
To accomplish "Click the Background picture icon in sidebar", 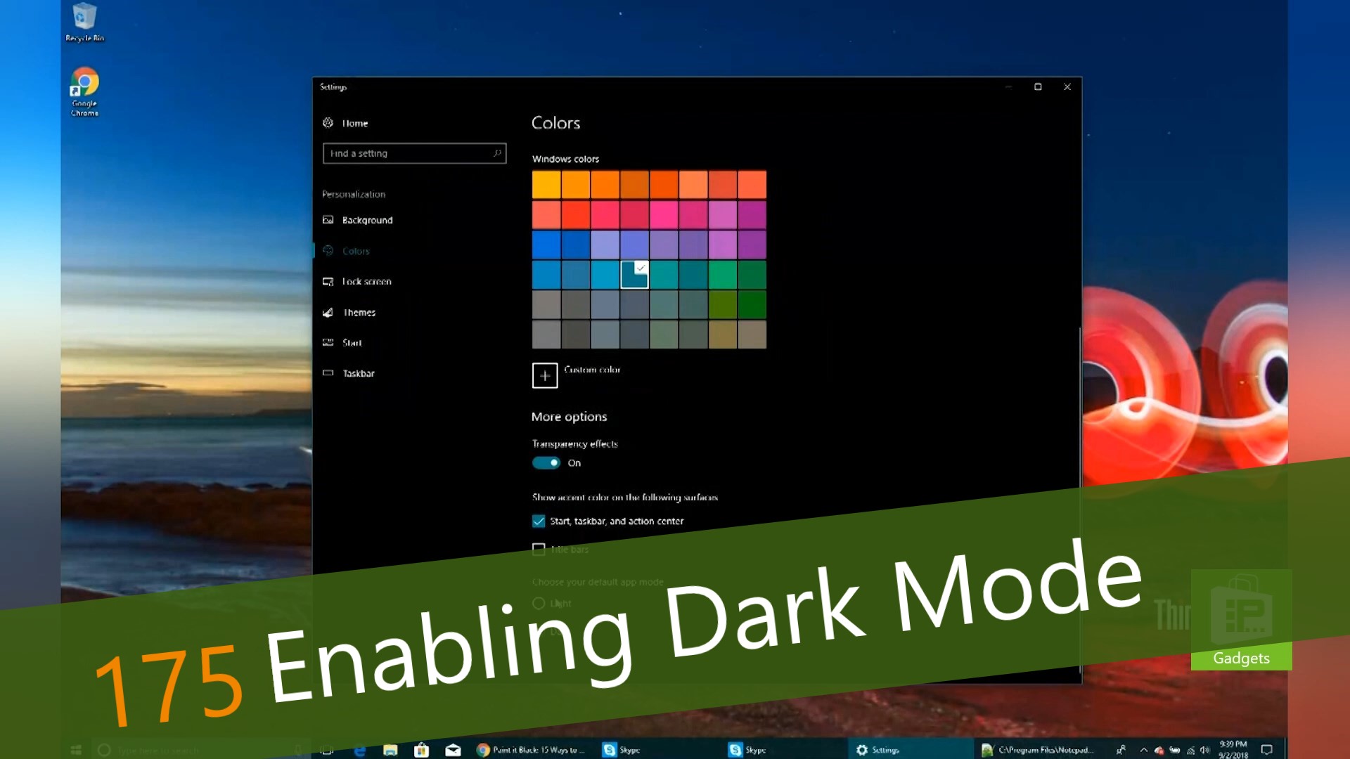I will (328, 220).
